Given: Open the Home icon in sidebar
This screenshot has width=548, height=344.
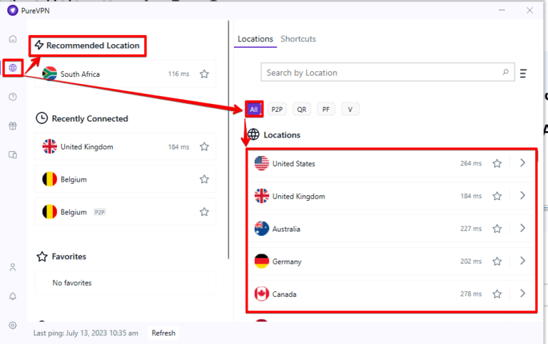Looking at the screenshot, I should (x=12, y=39).
